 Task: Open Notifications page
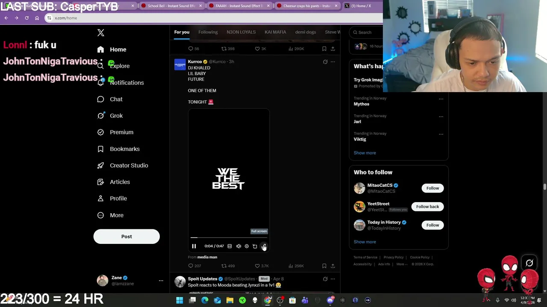(x=121, y=83)
